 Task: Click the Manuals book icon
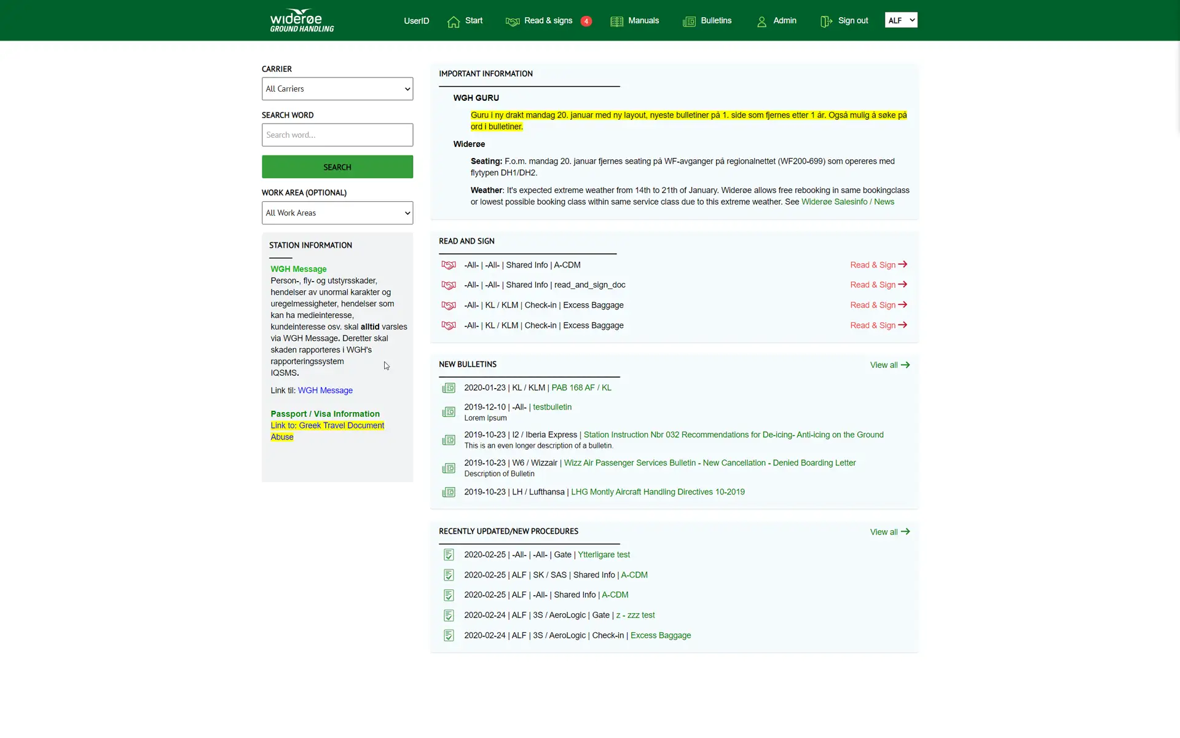pyautogui.click(x=616, y=22)
